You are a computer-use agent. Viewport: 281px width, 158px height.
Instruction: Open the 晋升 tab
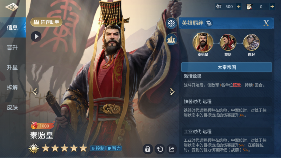pos(12,47)
